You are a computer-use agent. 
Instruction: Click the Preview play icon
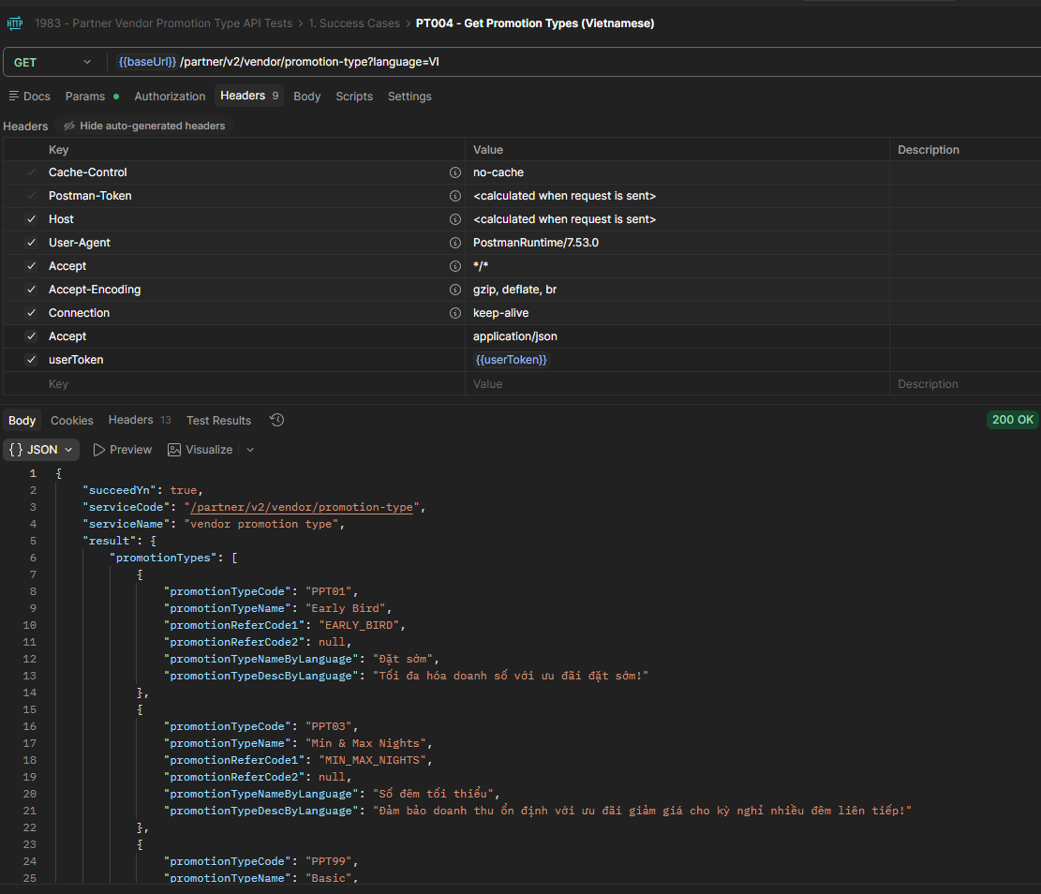coord(99,450)
